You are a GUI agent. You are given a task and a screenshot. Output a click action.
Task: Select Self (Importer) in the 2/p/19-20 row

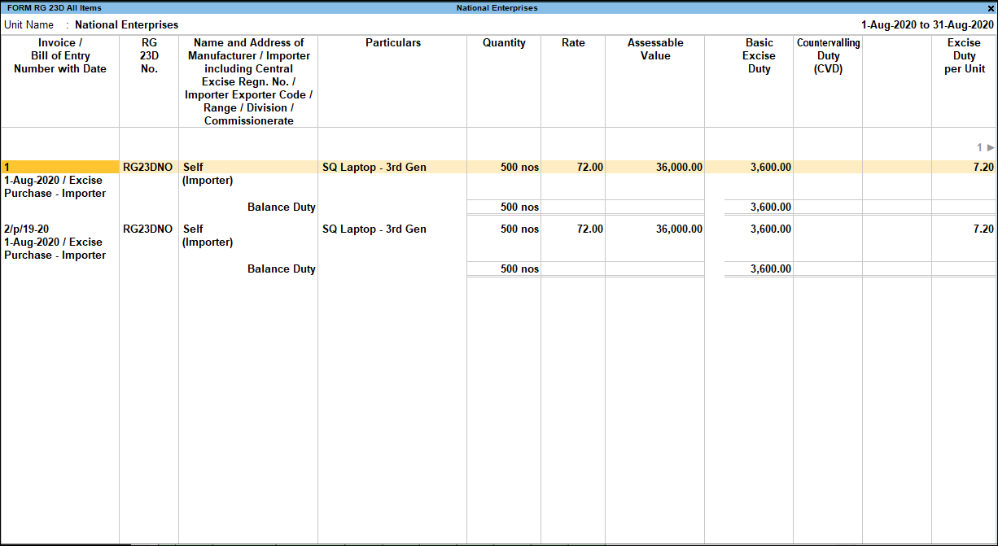208,235
